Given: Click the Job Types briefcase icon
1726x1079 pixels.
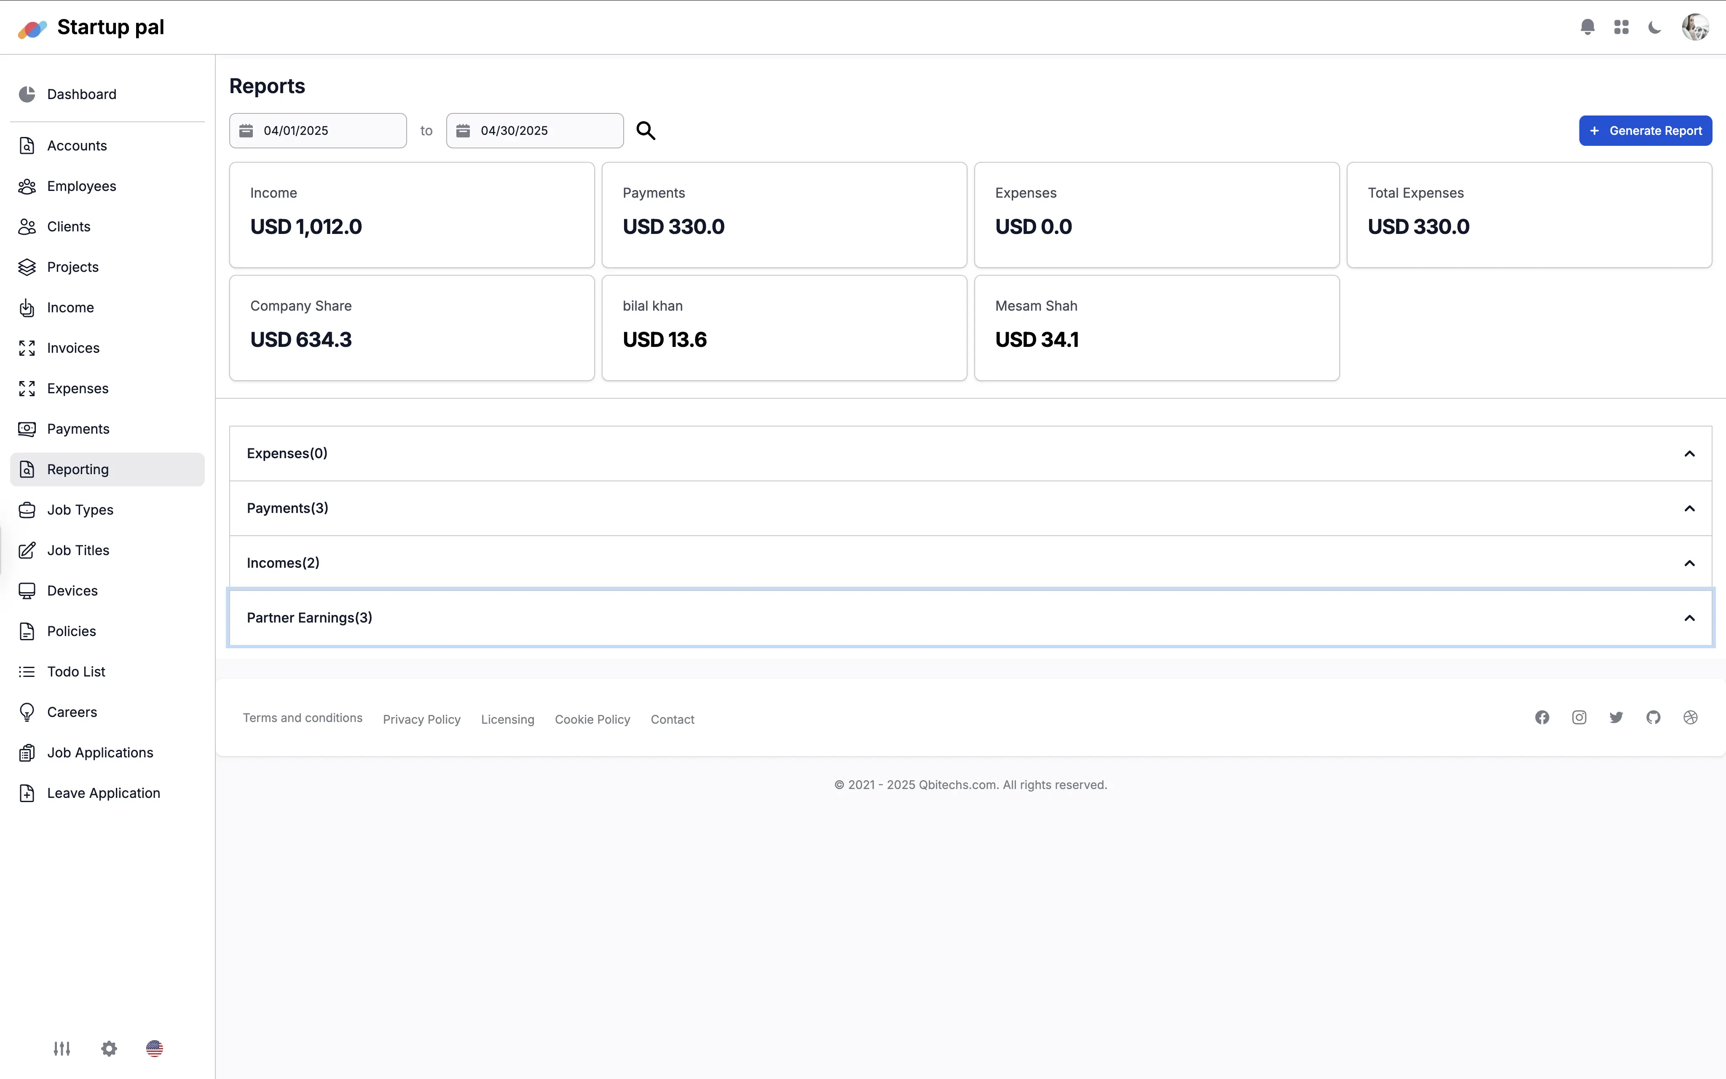Looking at the screenshot, I should point(27,510).
